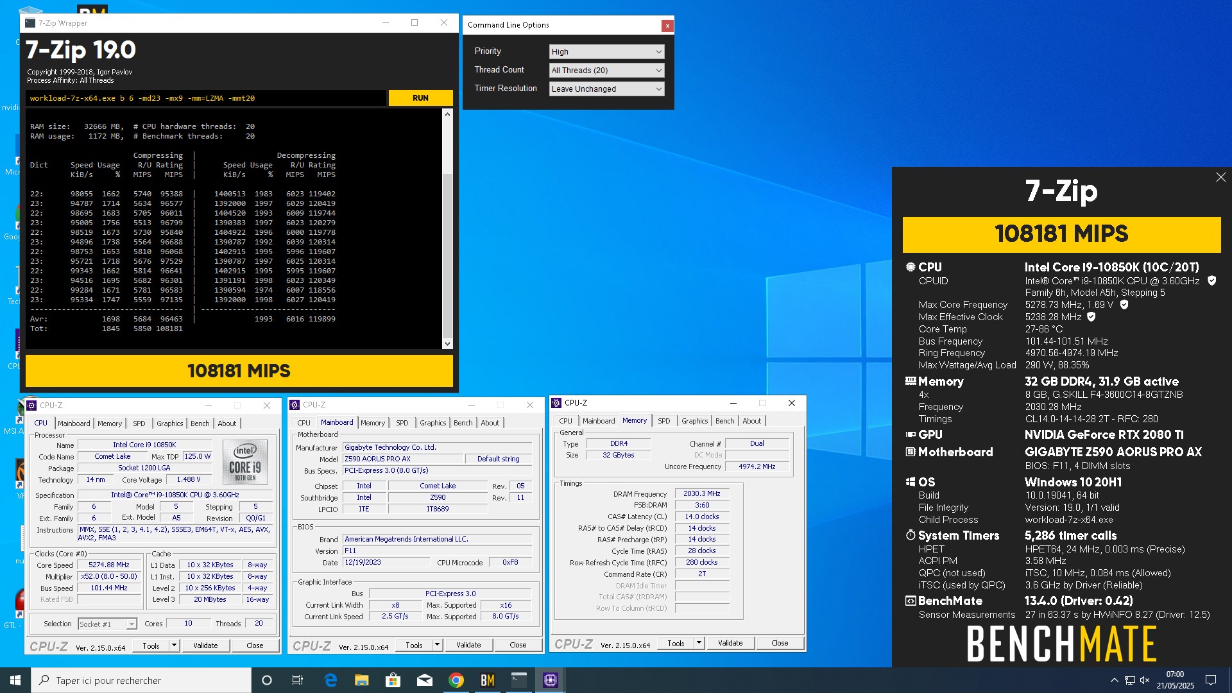Close the Command Line Options panel
This screenshot has height=693, width=1232.
click(x=667, y=26)
